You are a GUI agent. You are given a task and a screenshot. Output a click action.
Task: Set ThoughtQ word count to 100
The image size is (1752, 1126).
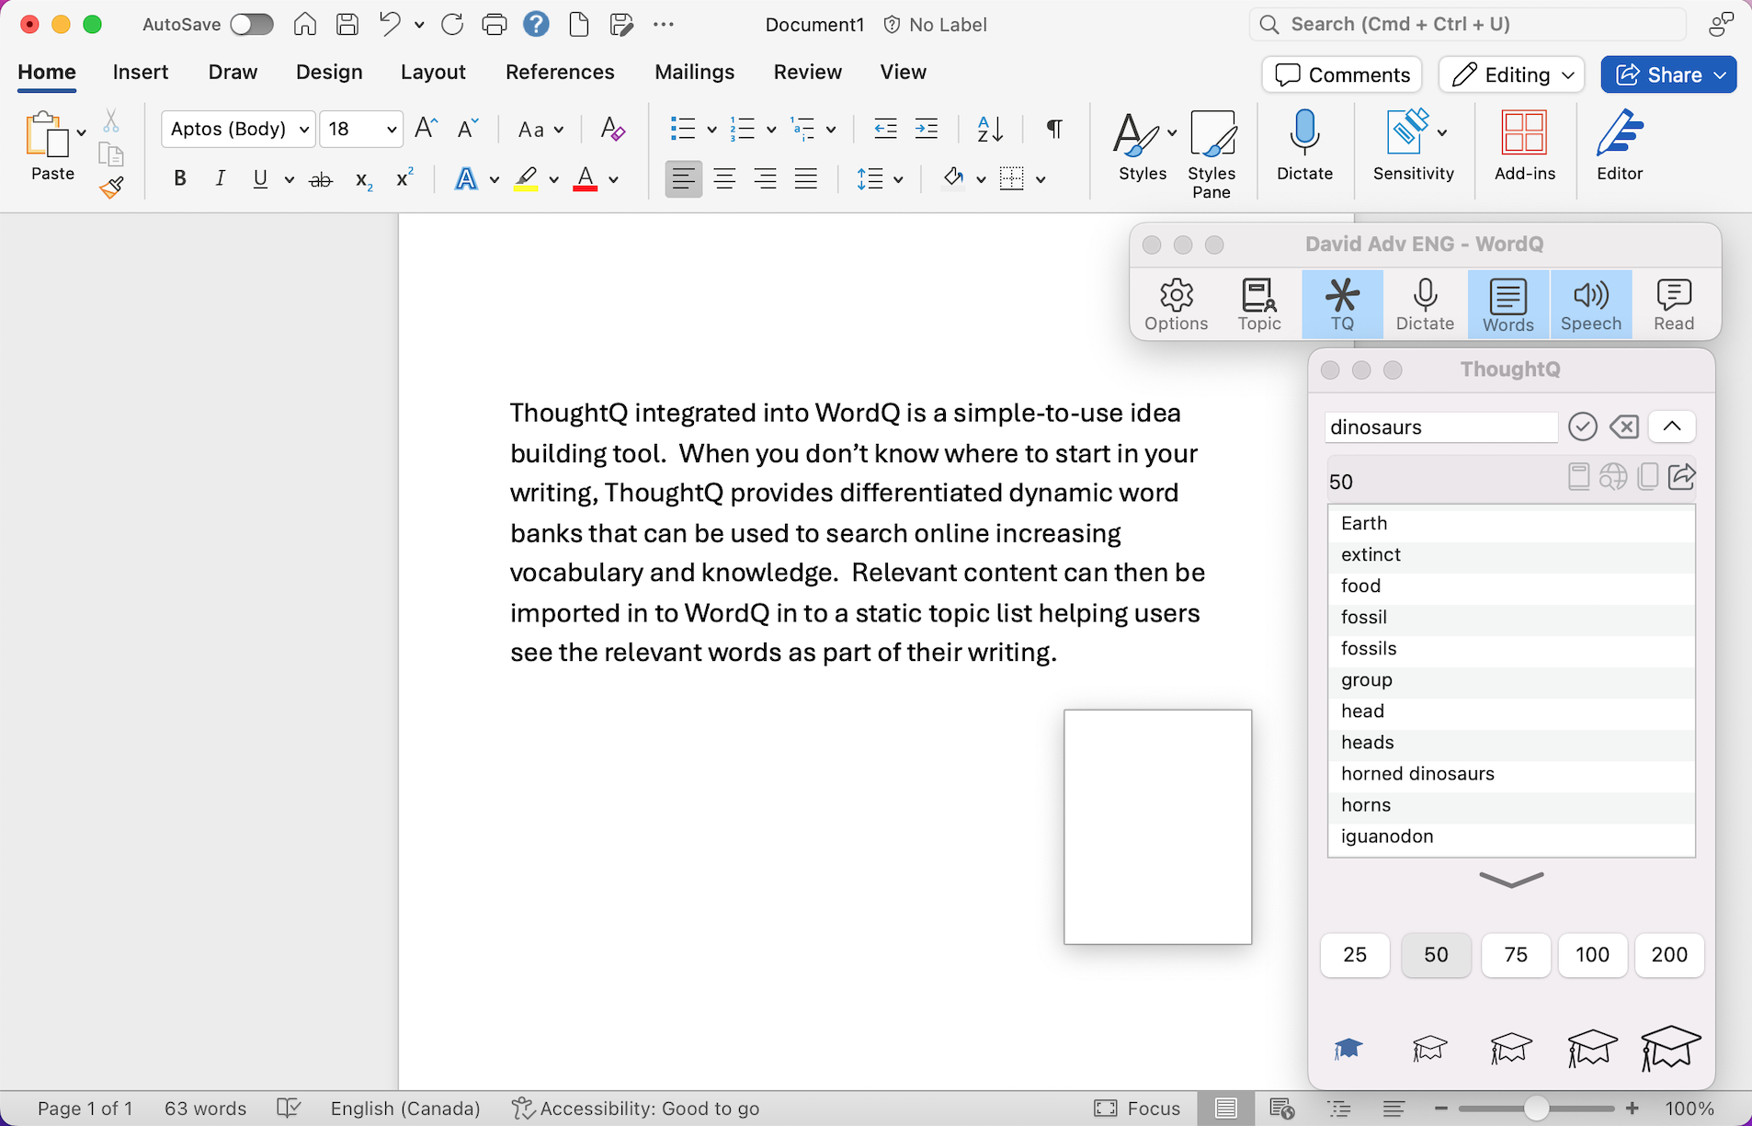[1592, 955]
